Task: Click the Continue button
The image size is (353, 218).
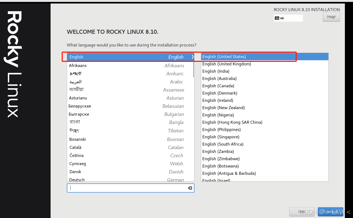Action: click(330, 212)
